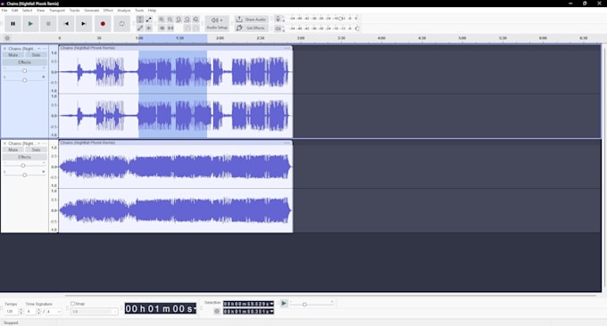Viewport: 607px width, 326px height.
Task: Open the Help menu
Action: [152, 11]
